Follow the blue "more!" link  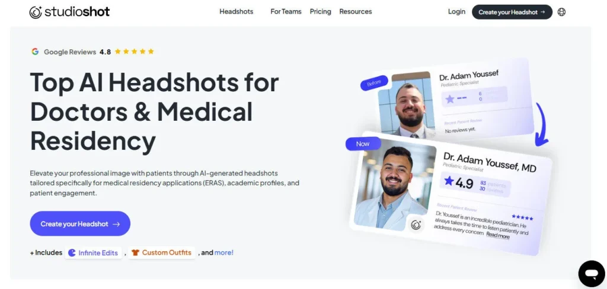click(x=223, y=253)
